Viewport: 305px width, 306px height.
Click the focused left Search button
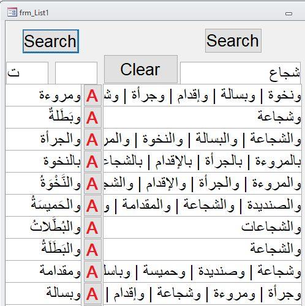pos(51,41)
